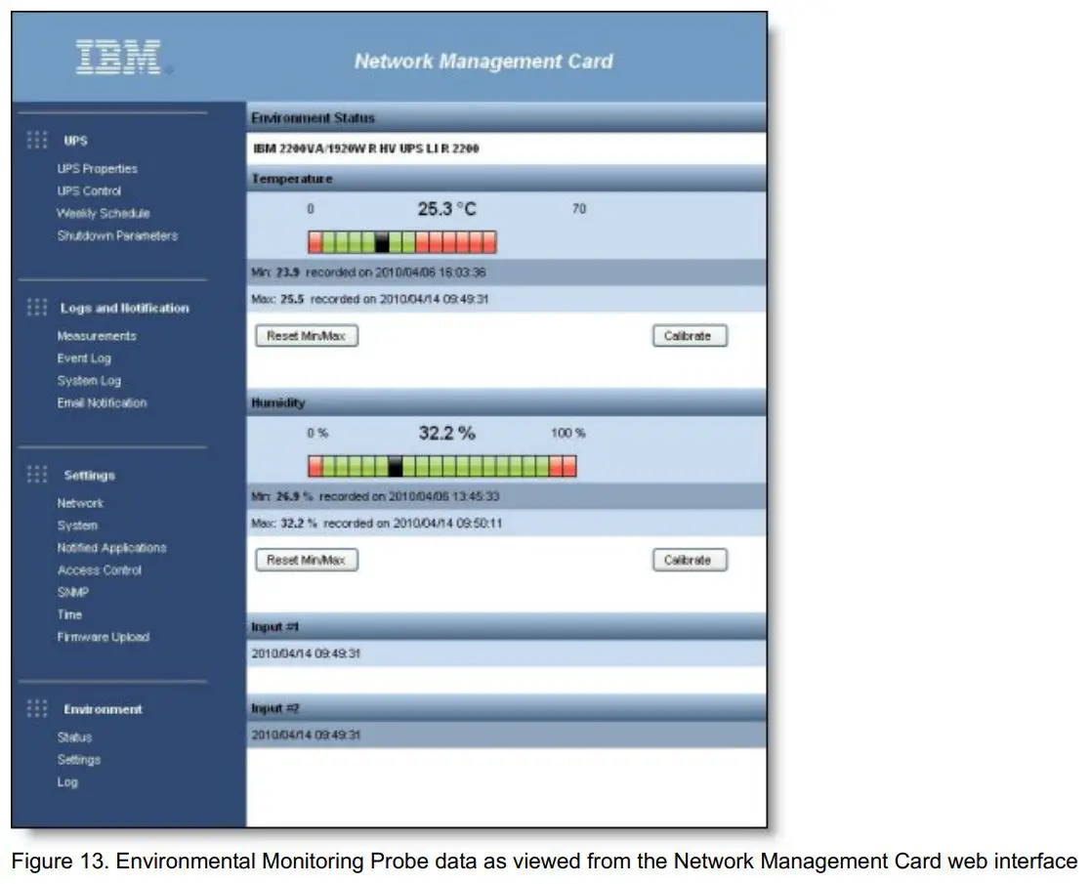Open UPS Control page
This screenshot has height=884, width=1091.
(x=89, y=190)
